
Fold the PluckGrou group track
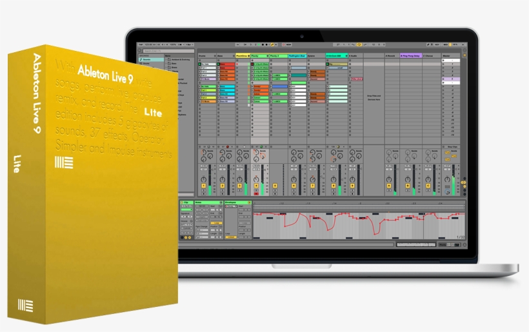pos(248,56)
